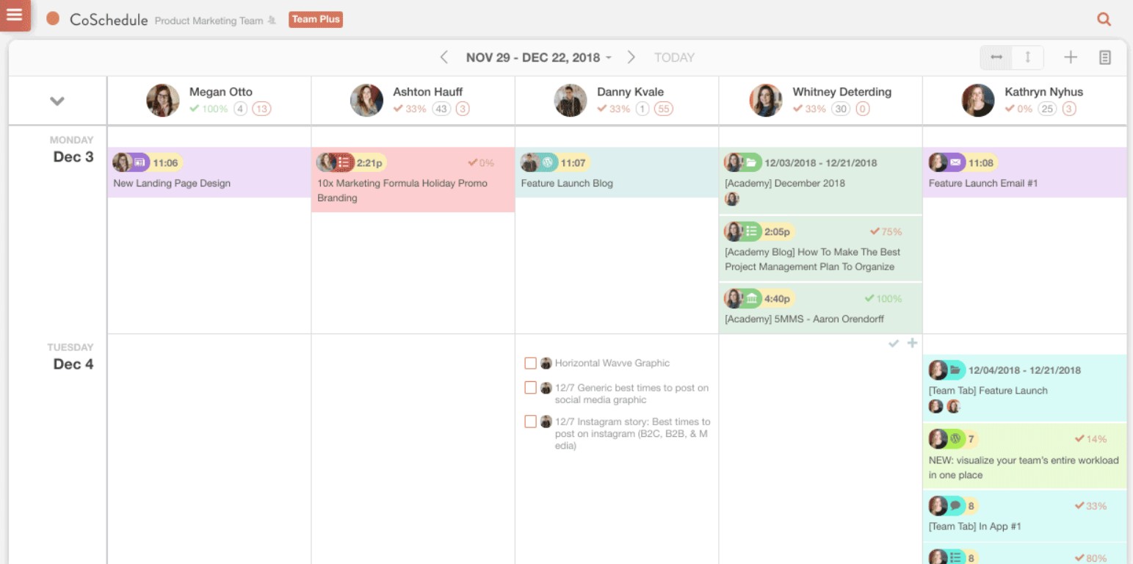
Task: Advance to next weeks with right arrow
Action: point(631,57)
